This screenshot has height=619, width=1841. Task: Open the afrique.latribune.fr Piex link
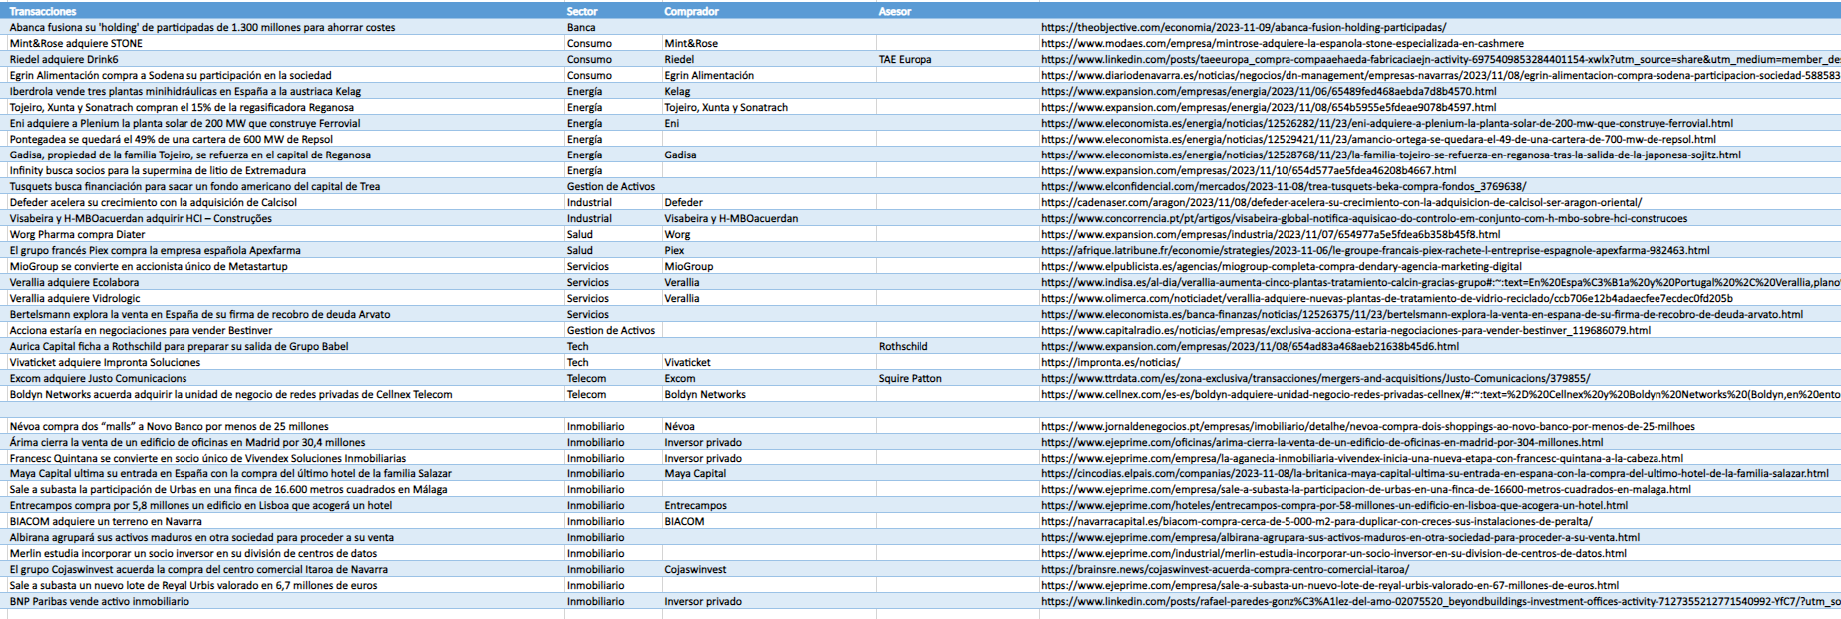(1375, 250)
